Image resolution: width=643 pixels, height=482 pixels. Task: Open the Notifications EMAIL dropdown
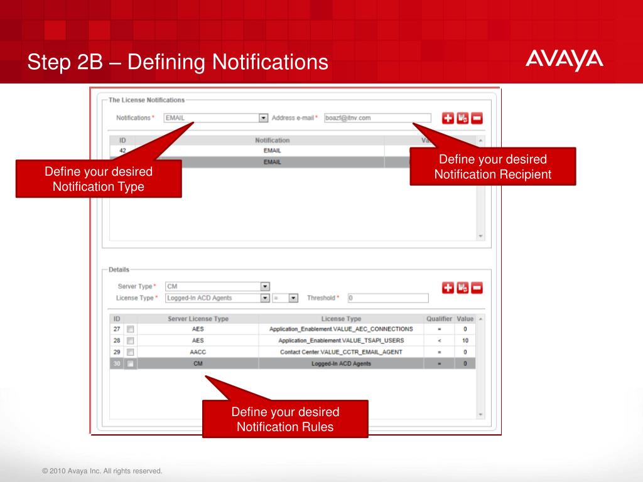(263, 118)
